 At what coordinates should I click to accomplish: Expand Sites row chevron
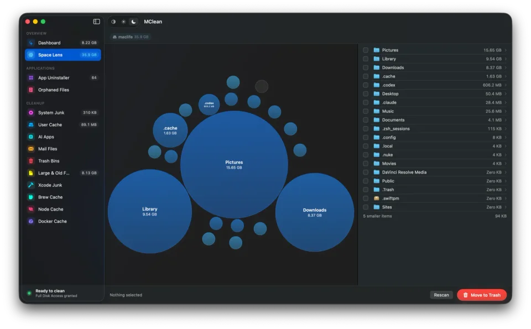[506, 207]
